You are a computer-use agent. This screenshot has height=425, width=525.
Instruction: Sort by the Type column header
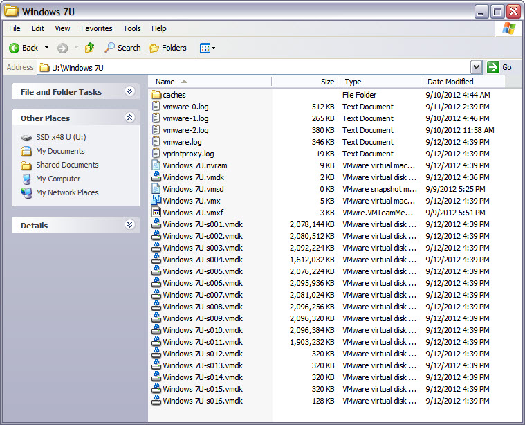(379, 82)
